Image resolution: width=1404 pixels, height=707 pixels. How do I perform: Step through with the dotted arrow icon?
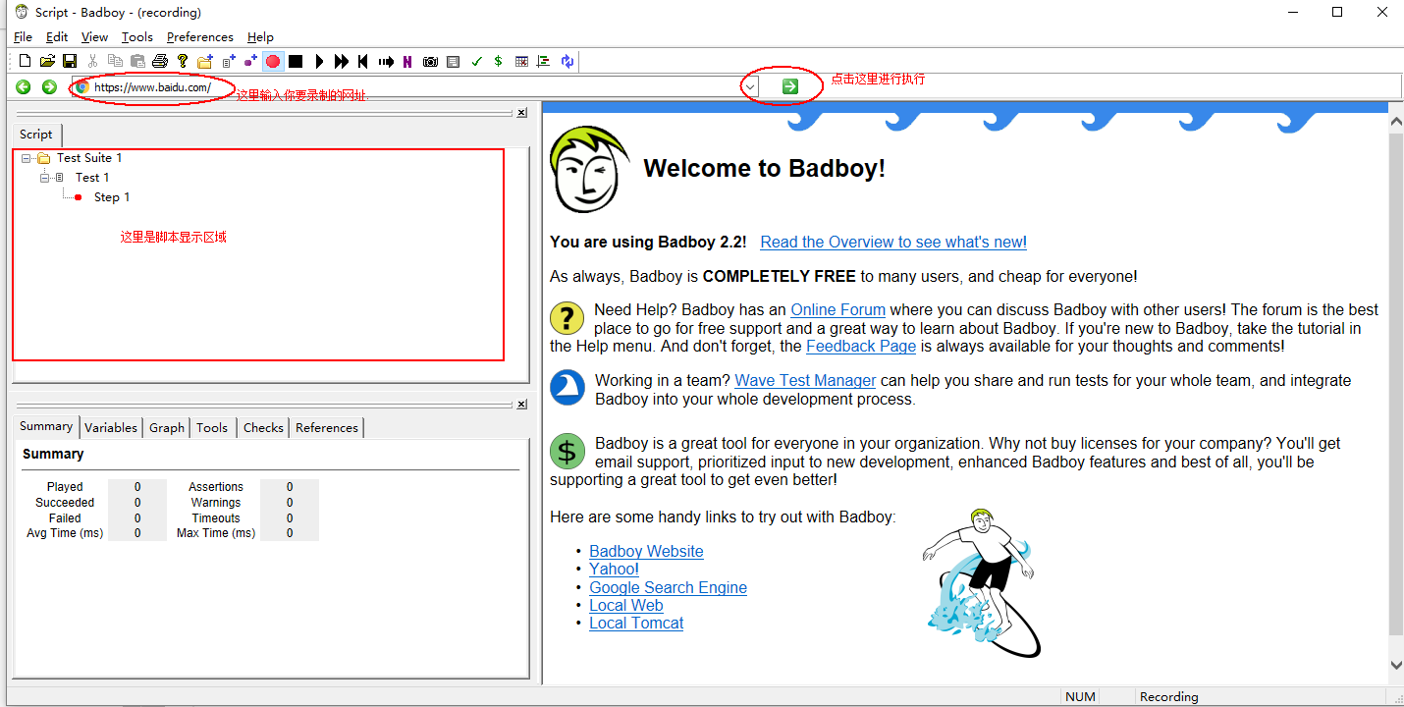(386, 61)
